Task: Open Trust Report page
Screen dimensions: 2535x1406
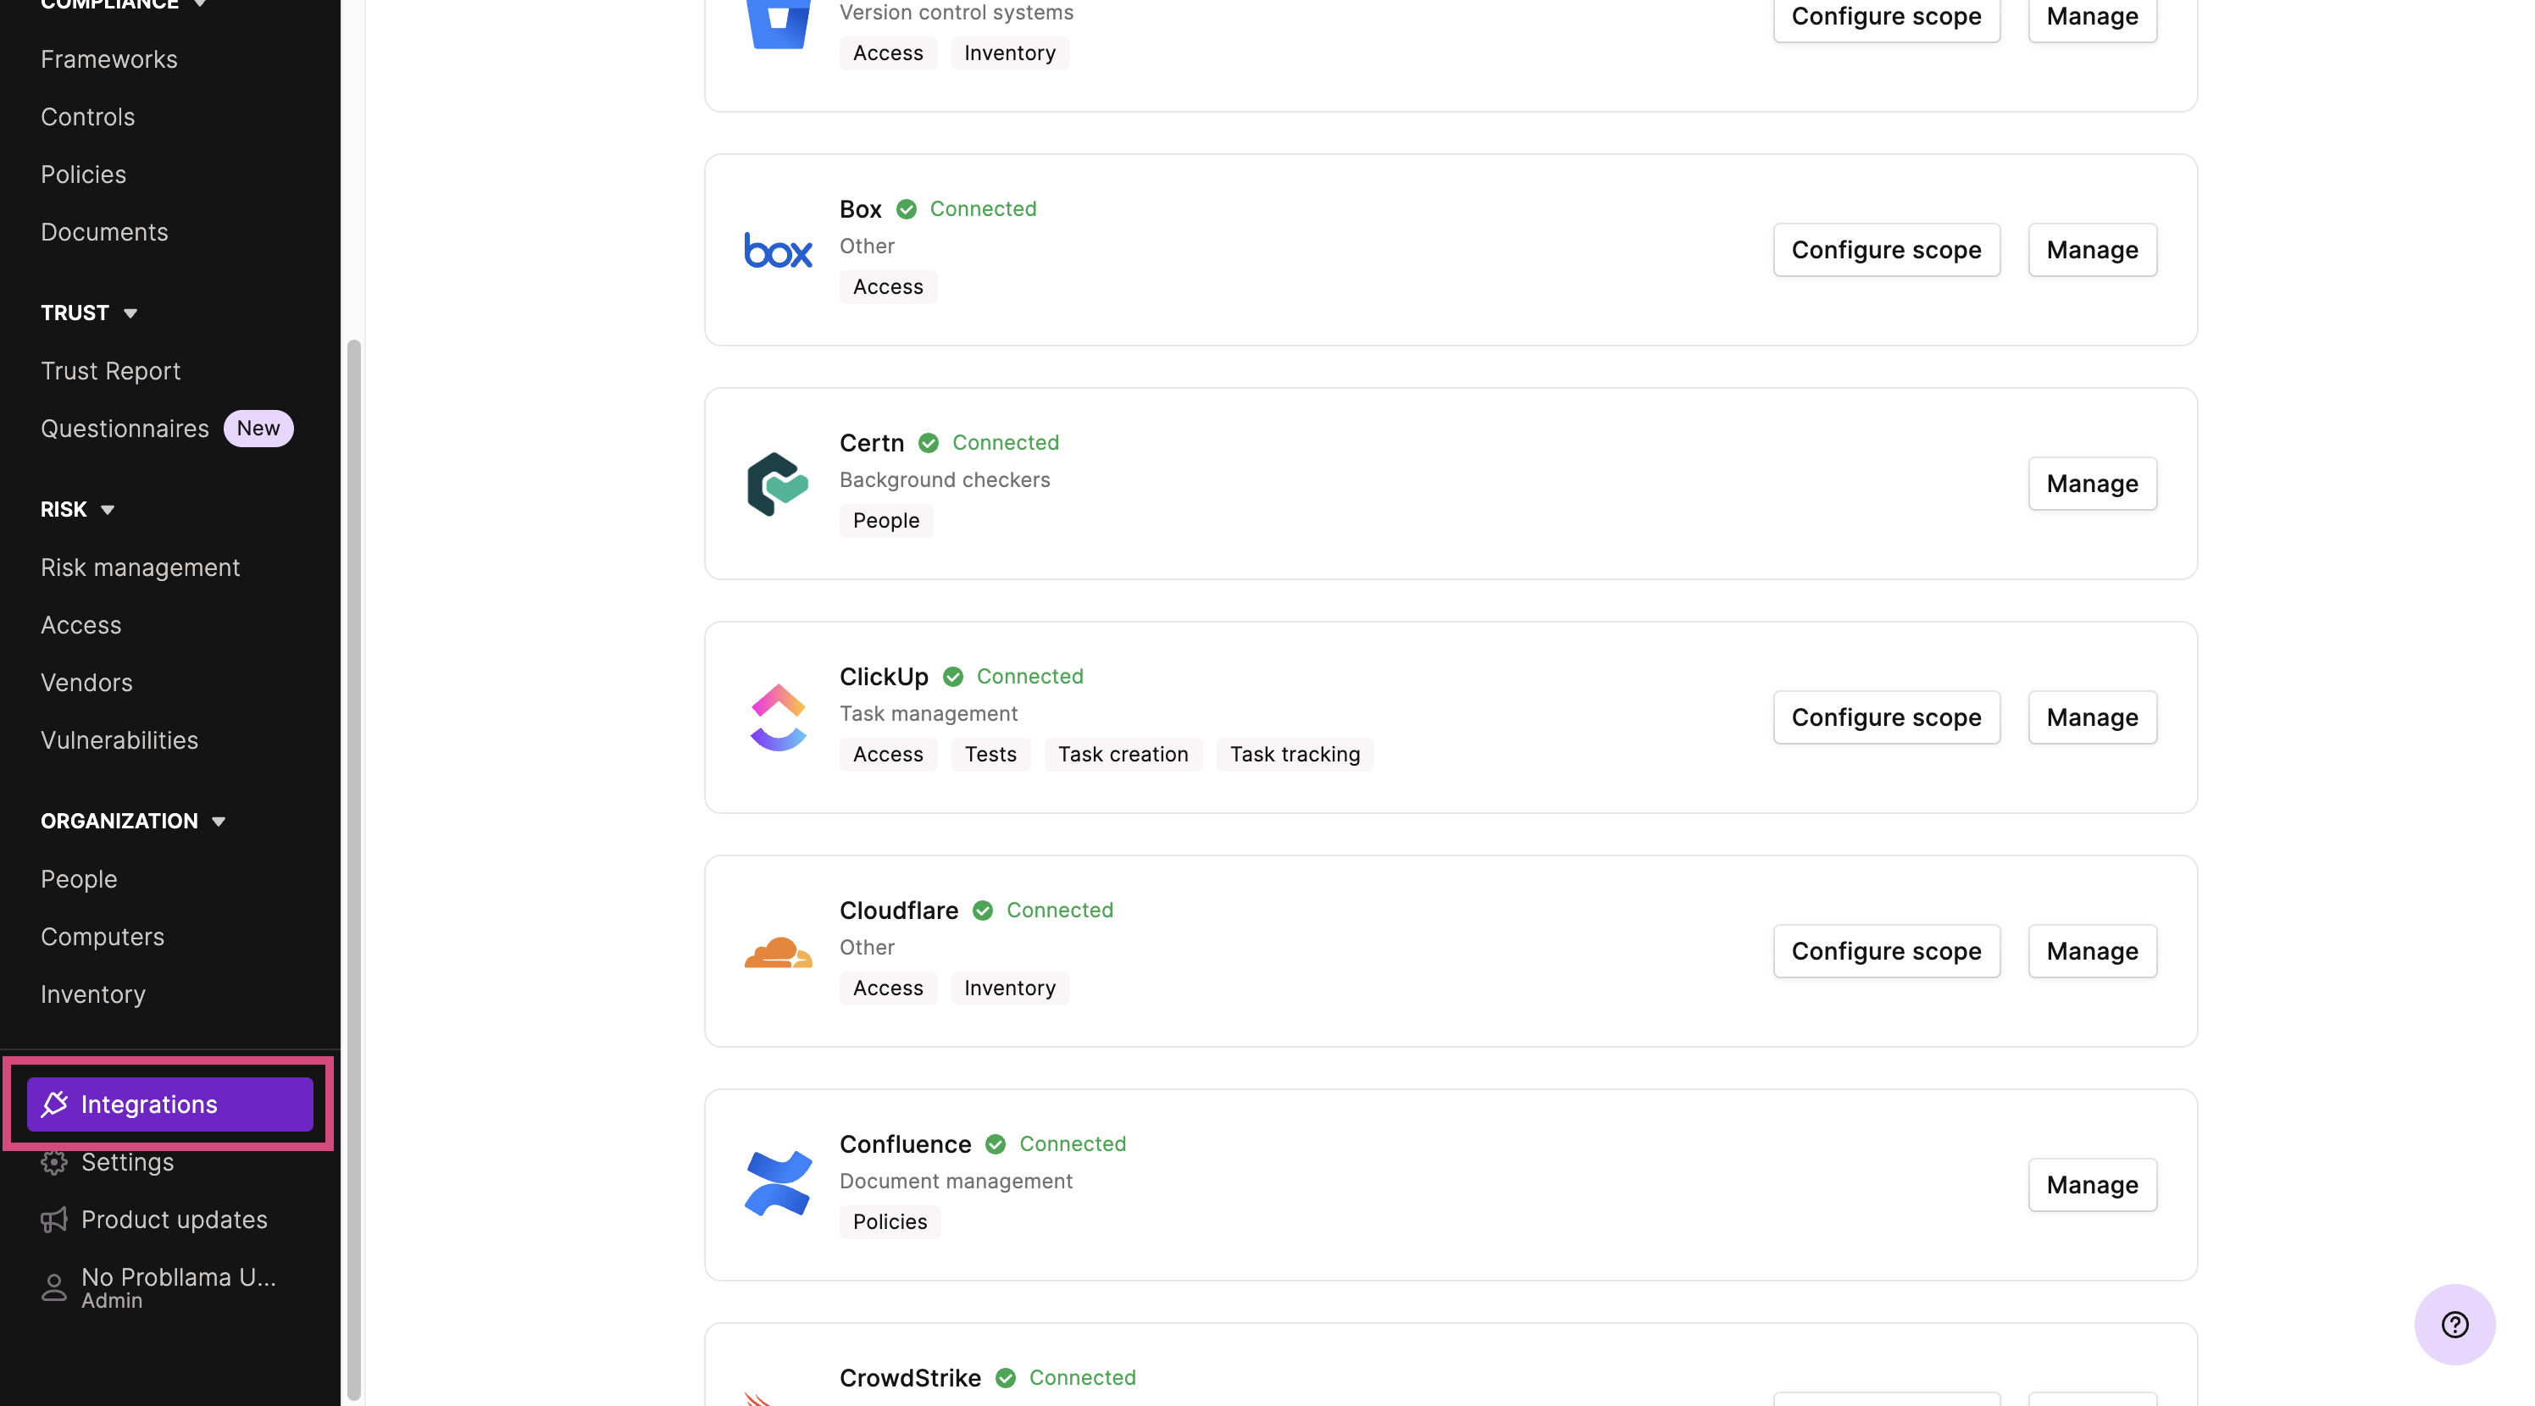Action: point(110,371)
